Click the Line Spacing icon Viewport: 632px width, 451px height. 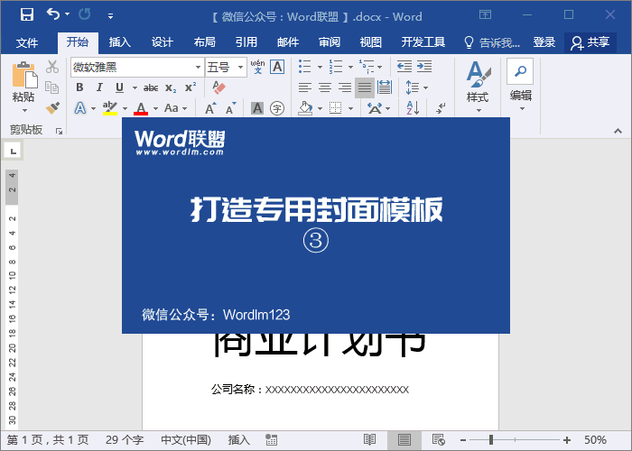(412, 87)
